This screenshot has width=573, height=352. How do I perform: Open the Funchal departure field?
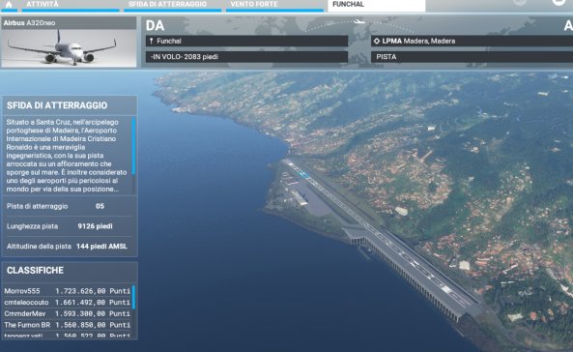pyautogui.click(x=246, y=41)
